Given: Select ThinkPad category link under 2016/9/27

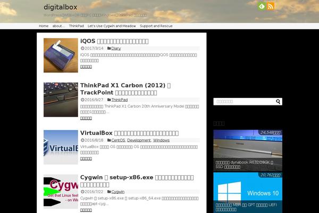Looking at the screenshot, I should click(x=120, y=100).
